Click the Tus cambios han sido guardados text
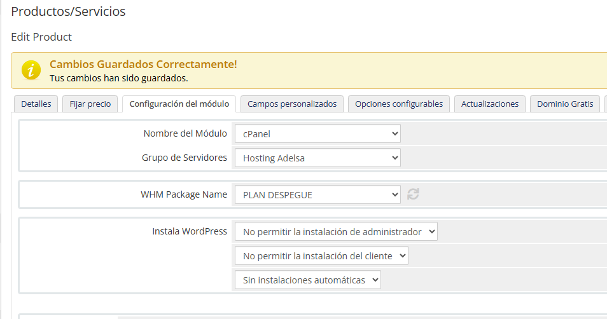The width and height of the screenshot is (607, 319). click(118, 79)
